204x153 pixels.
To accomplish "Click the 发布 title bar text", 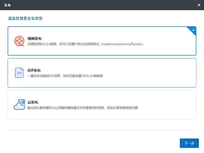I will 7,5.
